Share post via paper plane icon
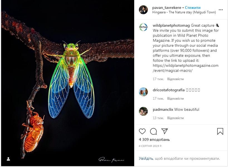Viewport: 228px width, 167px height. [x=165, y=131]
